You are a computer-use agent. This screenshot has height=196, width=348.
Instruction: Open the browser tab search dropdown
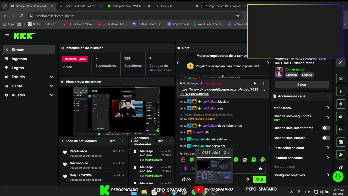pyautogui.click(x=5, y=6)
